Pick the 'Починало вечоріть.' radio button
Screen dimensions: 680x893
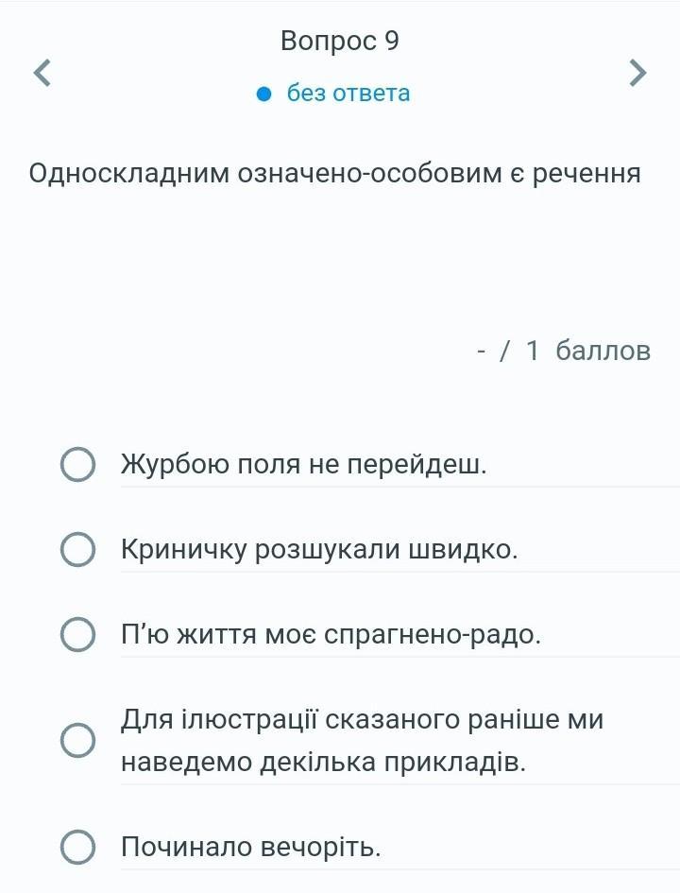tap(77, 848)
